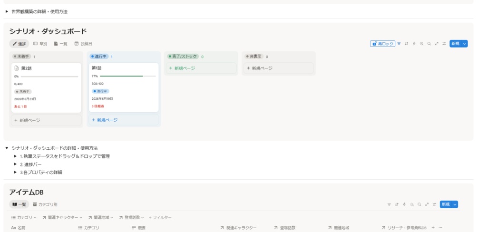
Task: Open filter icon in シナリオ・ダッシュボード toolbar
Action: pos(399,44)
